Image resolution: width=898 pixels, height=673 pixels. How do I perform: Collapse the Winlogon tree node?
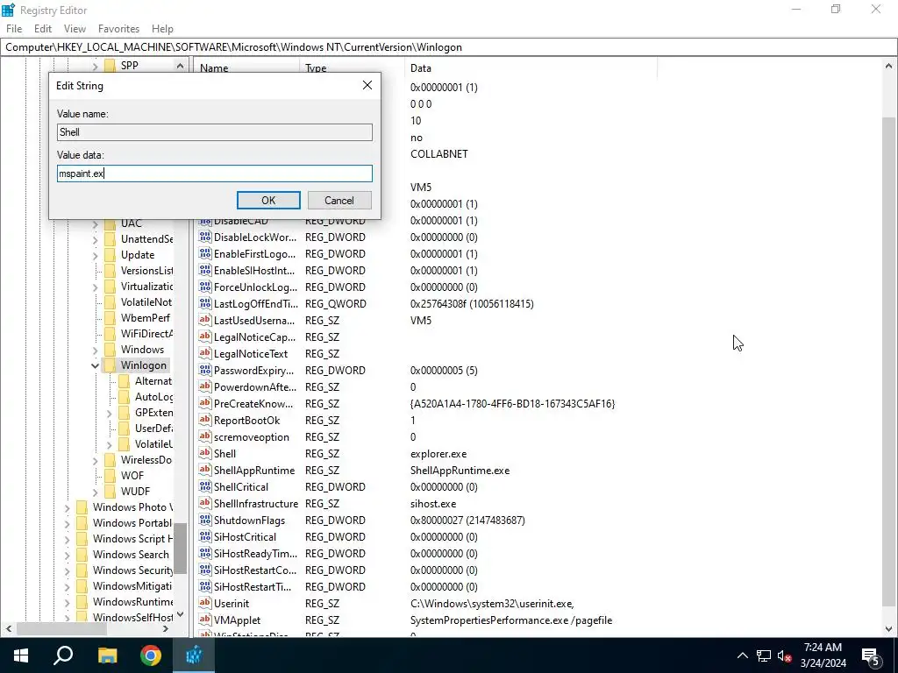95,365
